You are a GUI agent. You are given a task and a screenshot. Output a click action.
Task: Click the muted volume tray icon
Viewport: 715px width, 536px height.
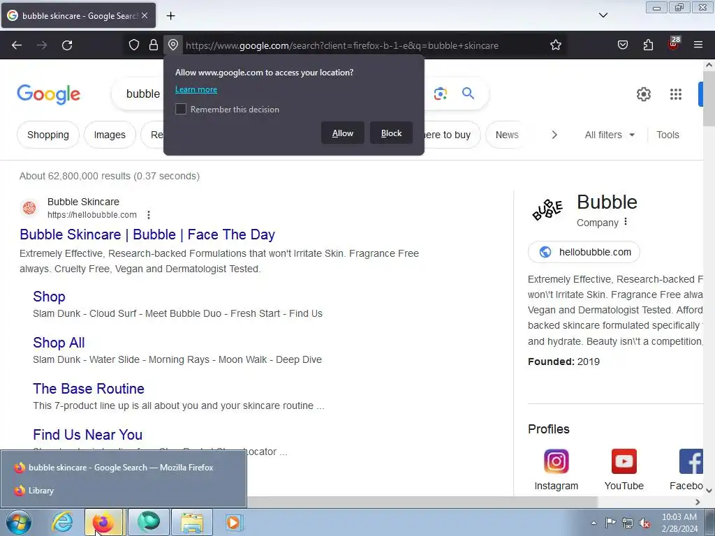pyautogui.click(x=644, y=523)
